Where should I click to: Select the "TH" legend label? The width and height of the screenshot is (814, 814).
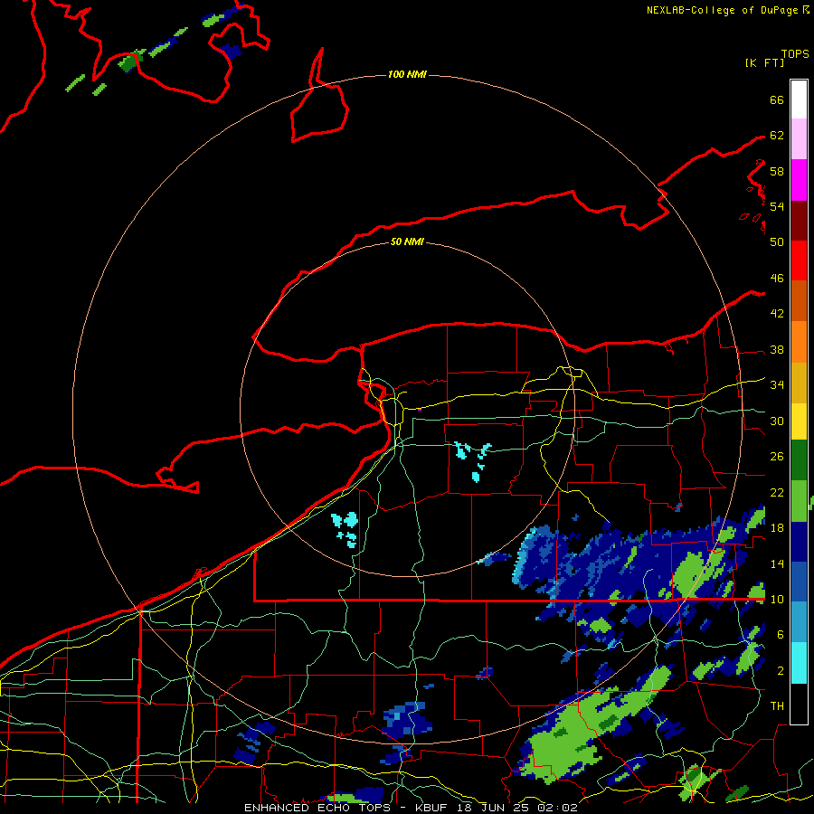tap(777, 706)
